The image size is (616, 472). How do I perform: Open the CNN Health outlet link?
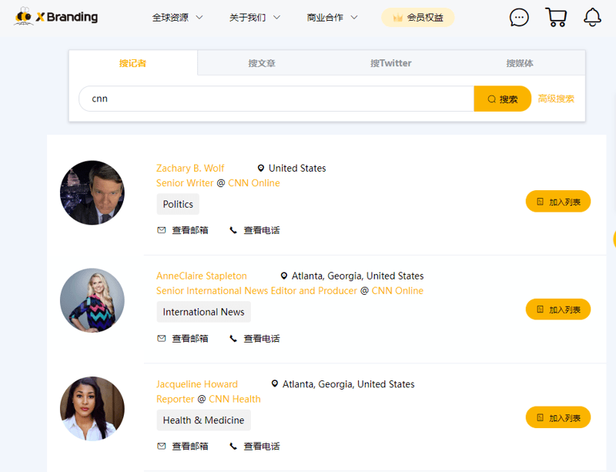pos(235,399)
